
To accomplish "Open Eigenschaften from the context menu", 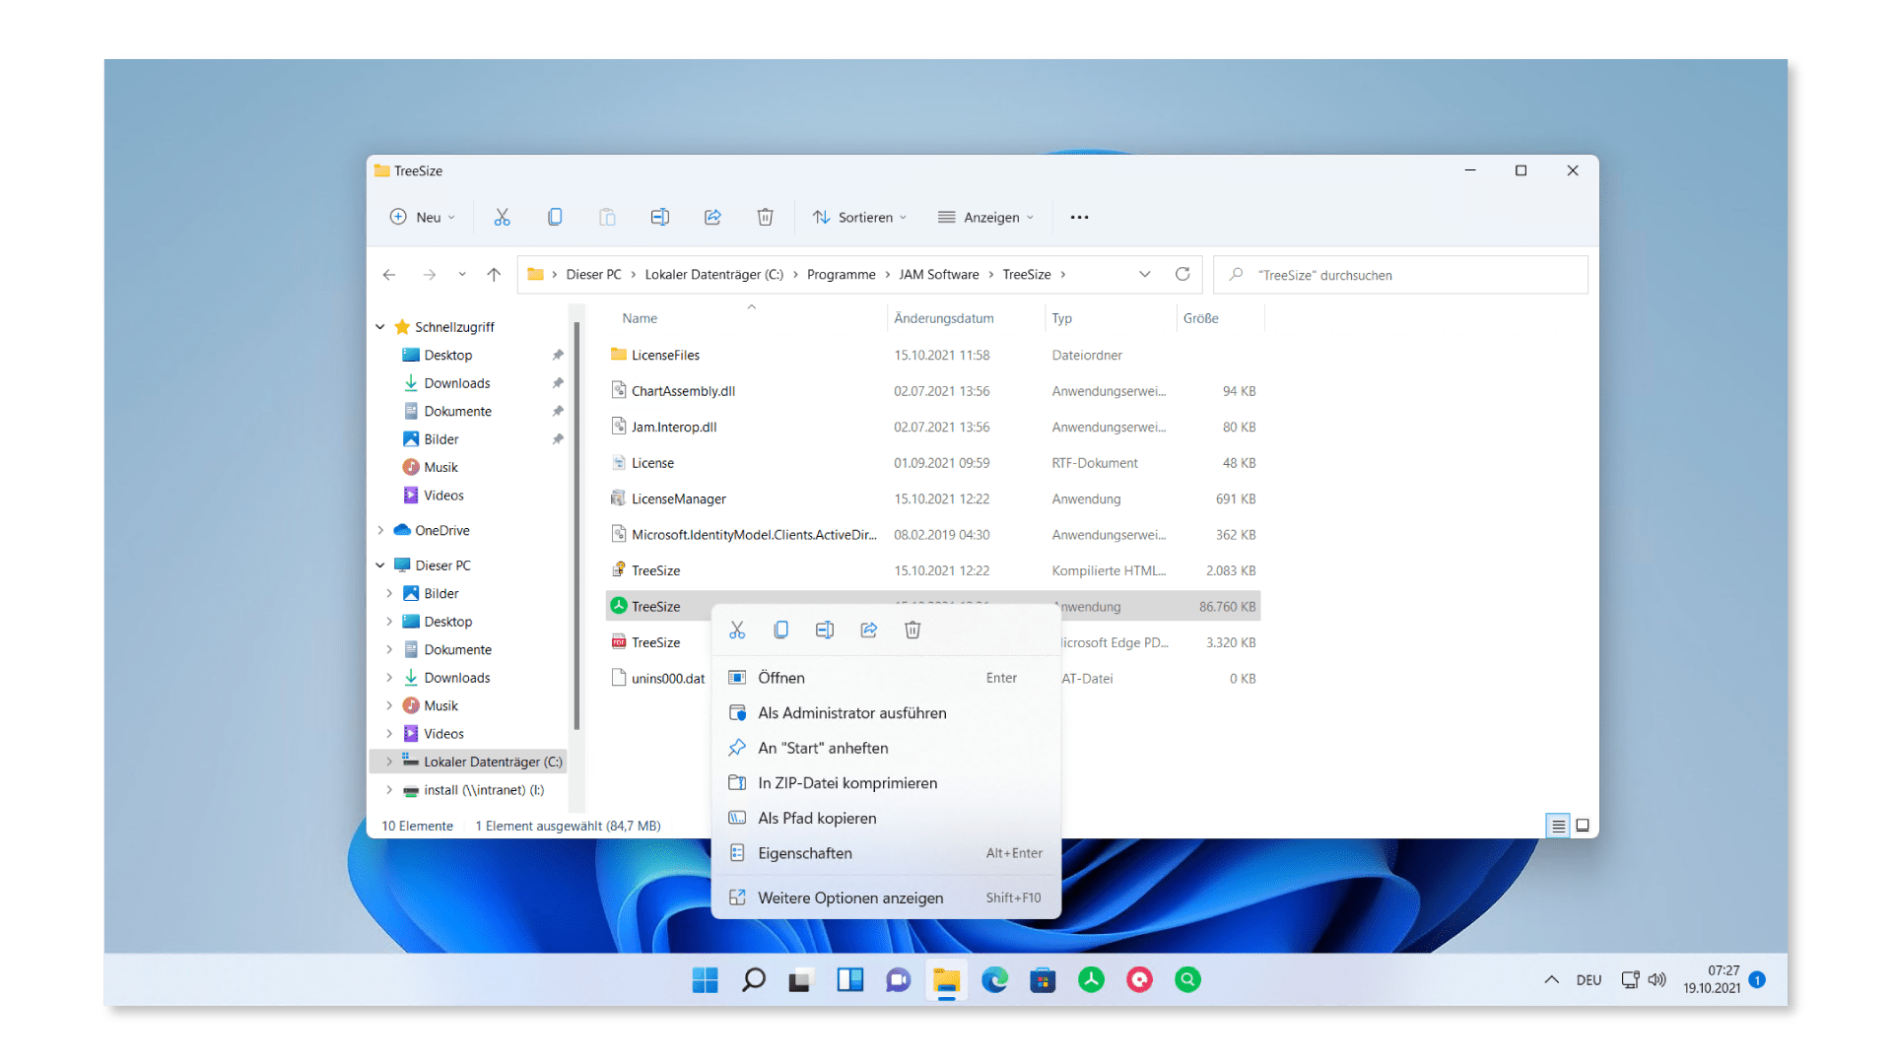I will pos(886,853).
